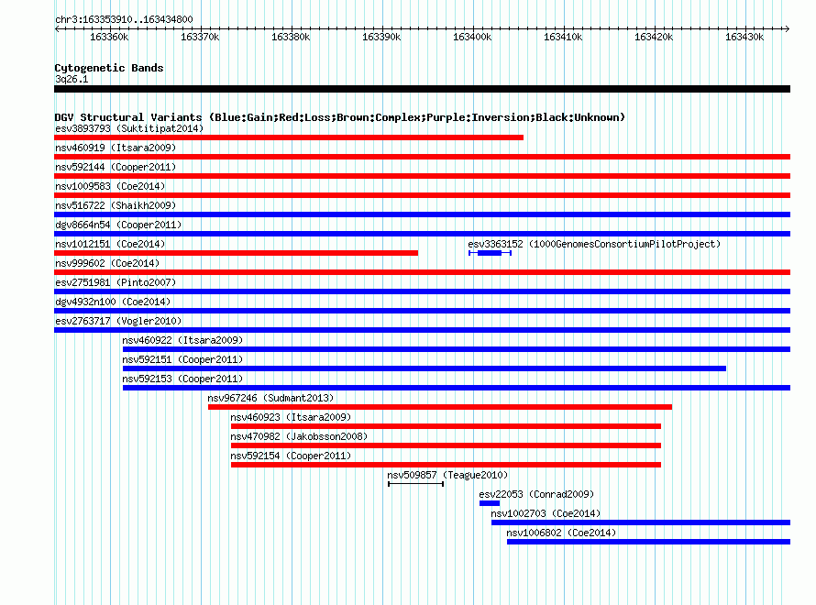Viewport: 816px width, 605px height.
Task: Click the red bar under nsv460923
Action: (446, 426)
